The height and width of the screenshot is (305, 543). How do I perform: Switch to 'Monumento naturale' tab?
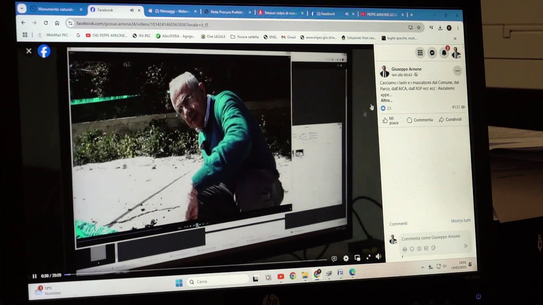pyautogui.click(x=56, y=9)
